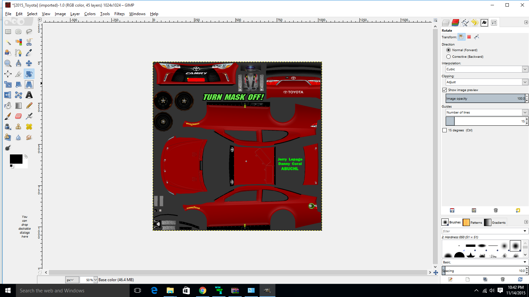Viewport: 529px width, 297px height.
Task: Open Brushes dock tab configuration menu
Action: tap(526, 222)
